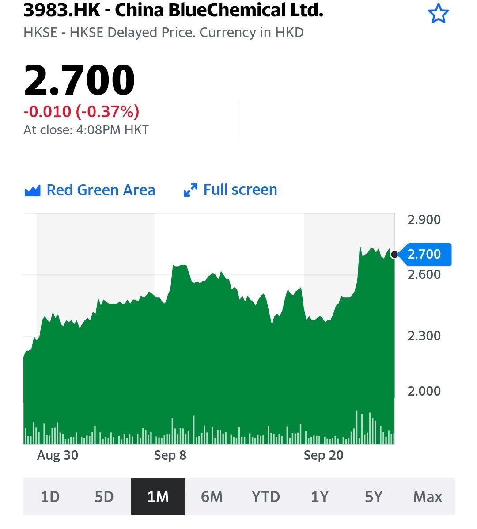Switch to the 6M time range
Screen dimensions: 477x529
pyautogui.click(x=212, y=497)
